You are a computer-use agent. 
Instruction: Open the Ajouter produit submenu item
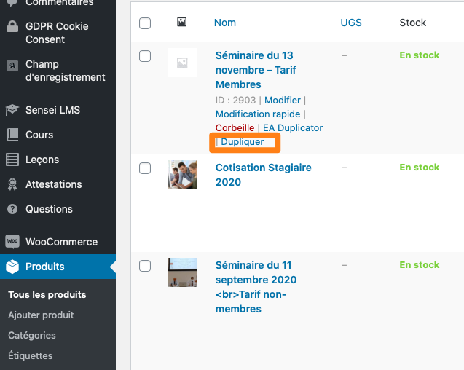41,315
